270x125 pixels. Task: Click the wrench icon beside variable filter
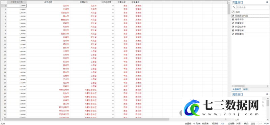tap(234, 7)
